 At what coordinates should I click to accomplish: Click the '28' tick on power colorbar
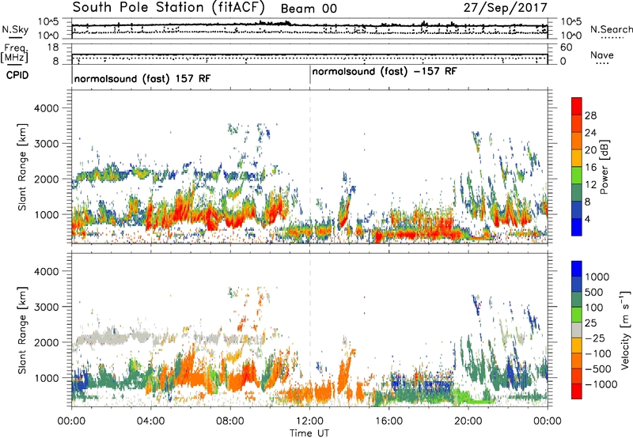tap(590, 115)
